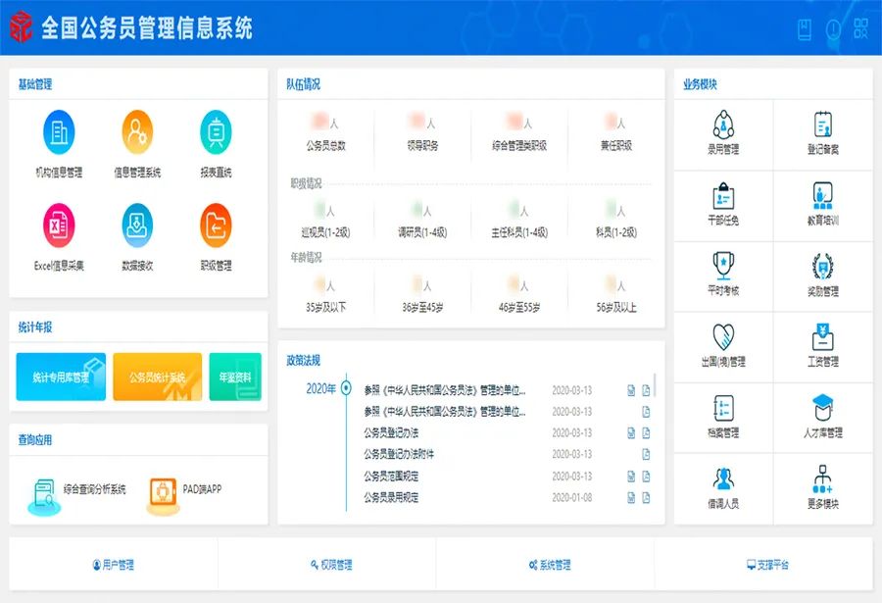Click the orange 公务员统计系统 button
This screenshot has width=882, height=603.
(157, 377)
